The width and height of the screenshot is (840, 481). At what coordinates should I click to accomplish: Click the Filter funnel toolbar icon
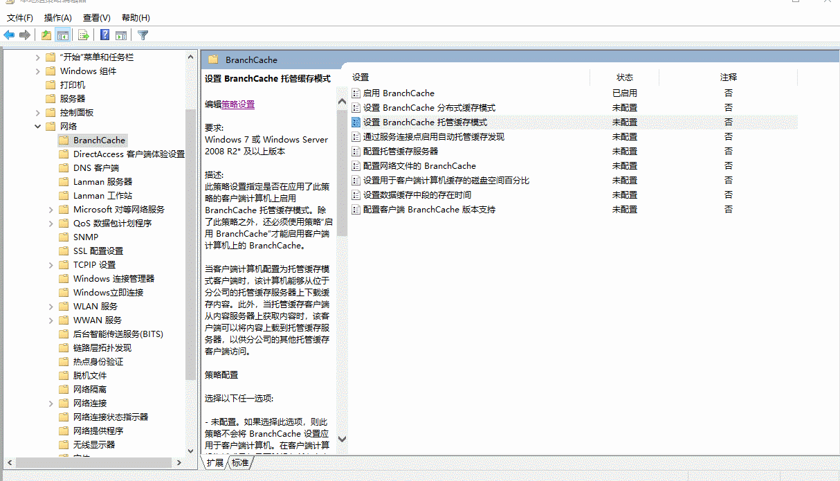143,35
